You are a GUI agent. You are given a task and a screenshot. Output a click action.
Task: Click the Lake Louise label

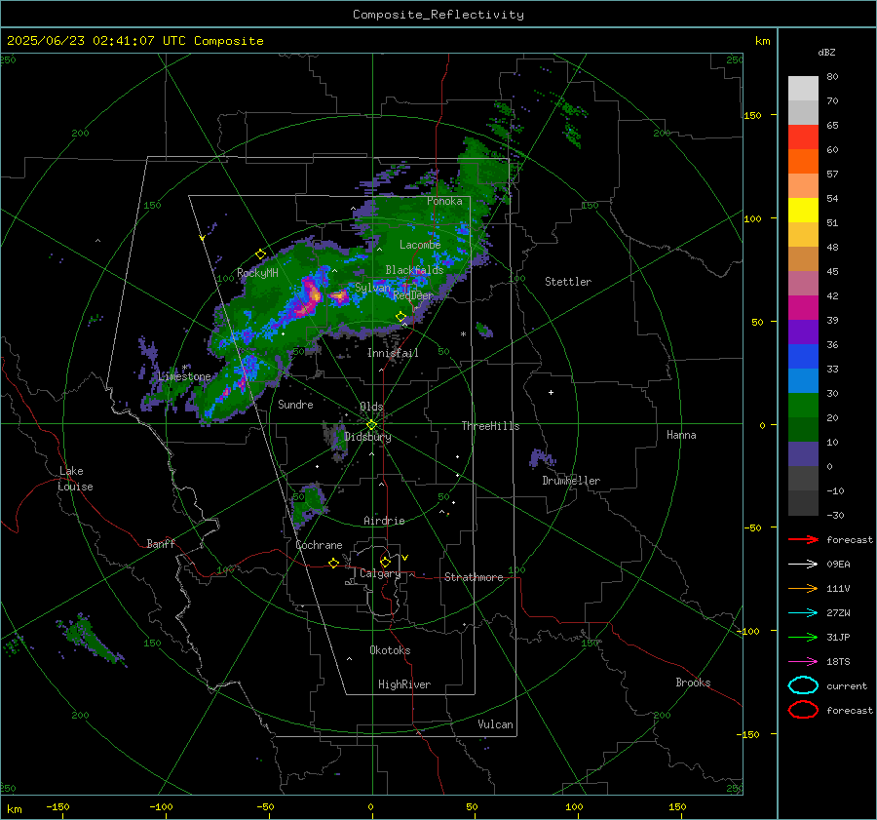click(75, 479)
